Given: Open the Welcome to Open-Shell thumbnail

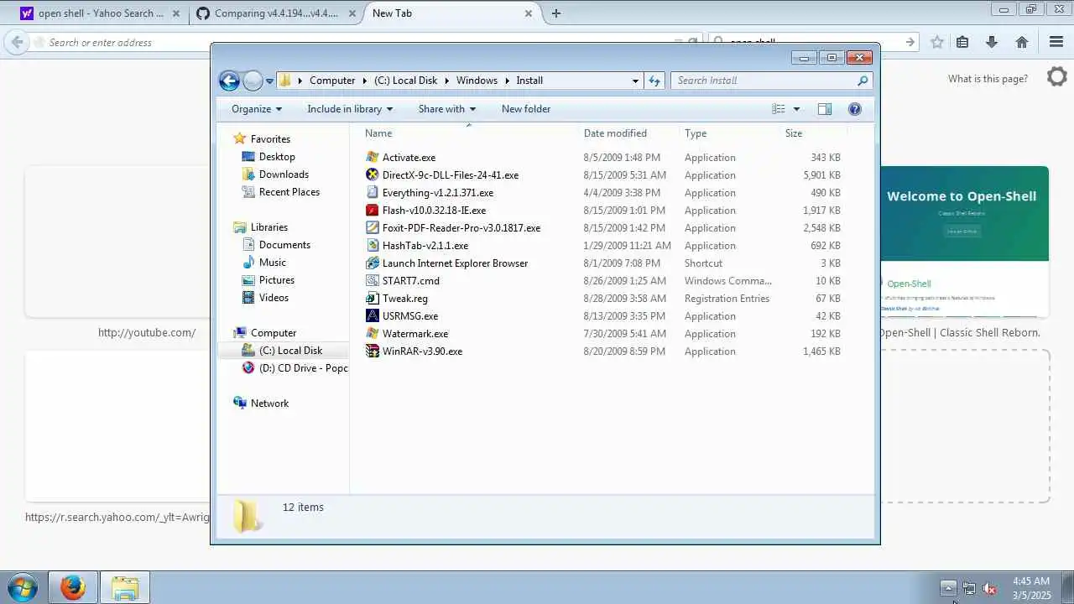Looking at the screenshot, I should (x=964, y=242).
